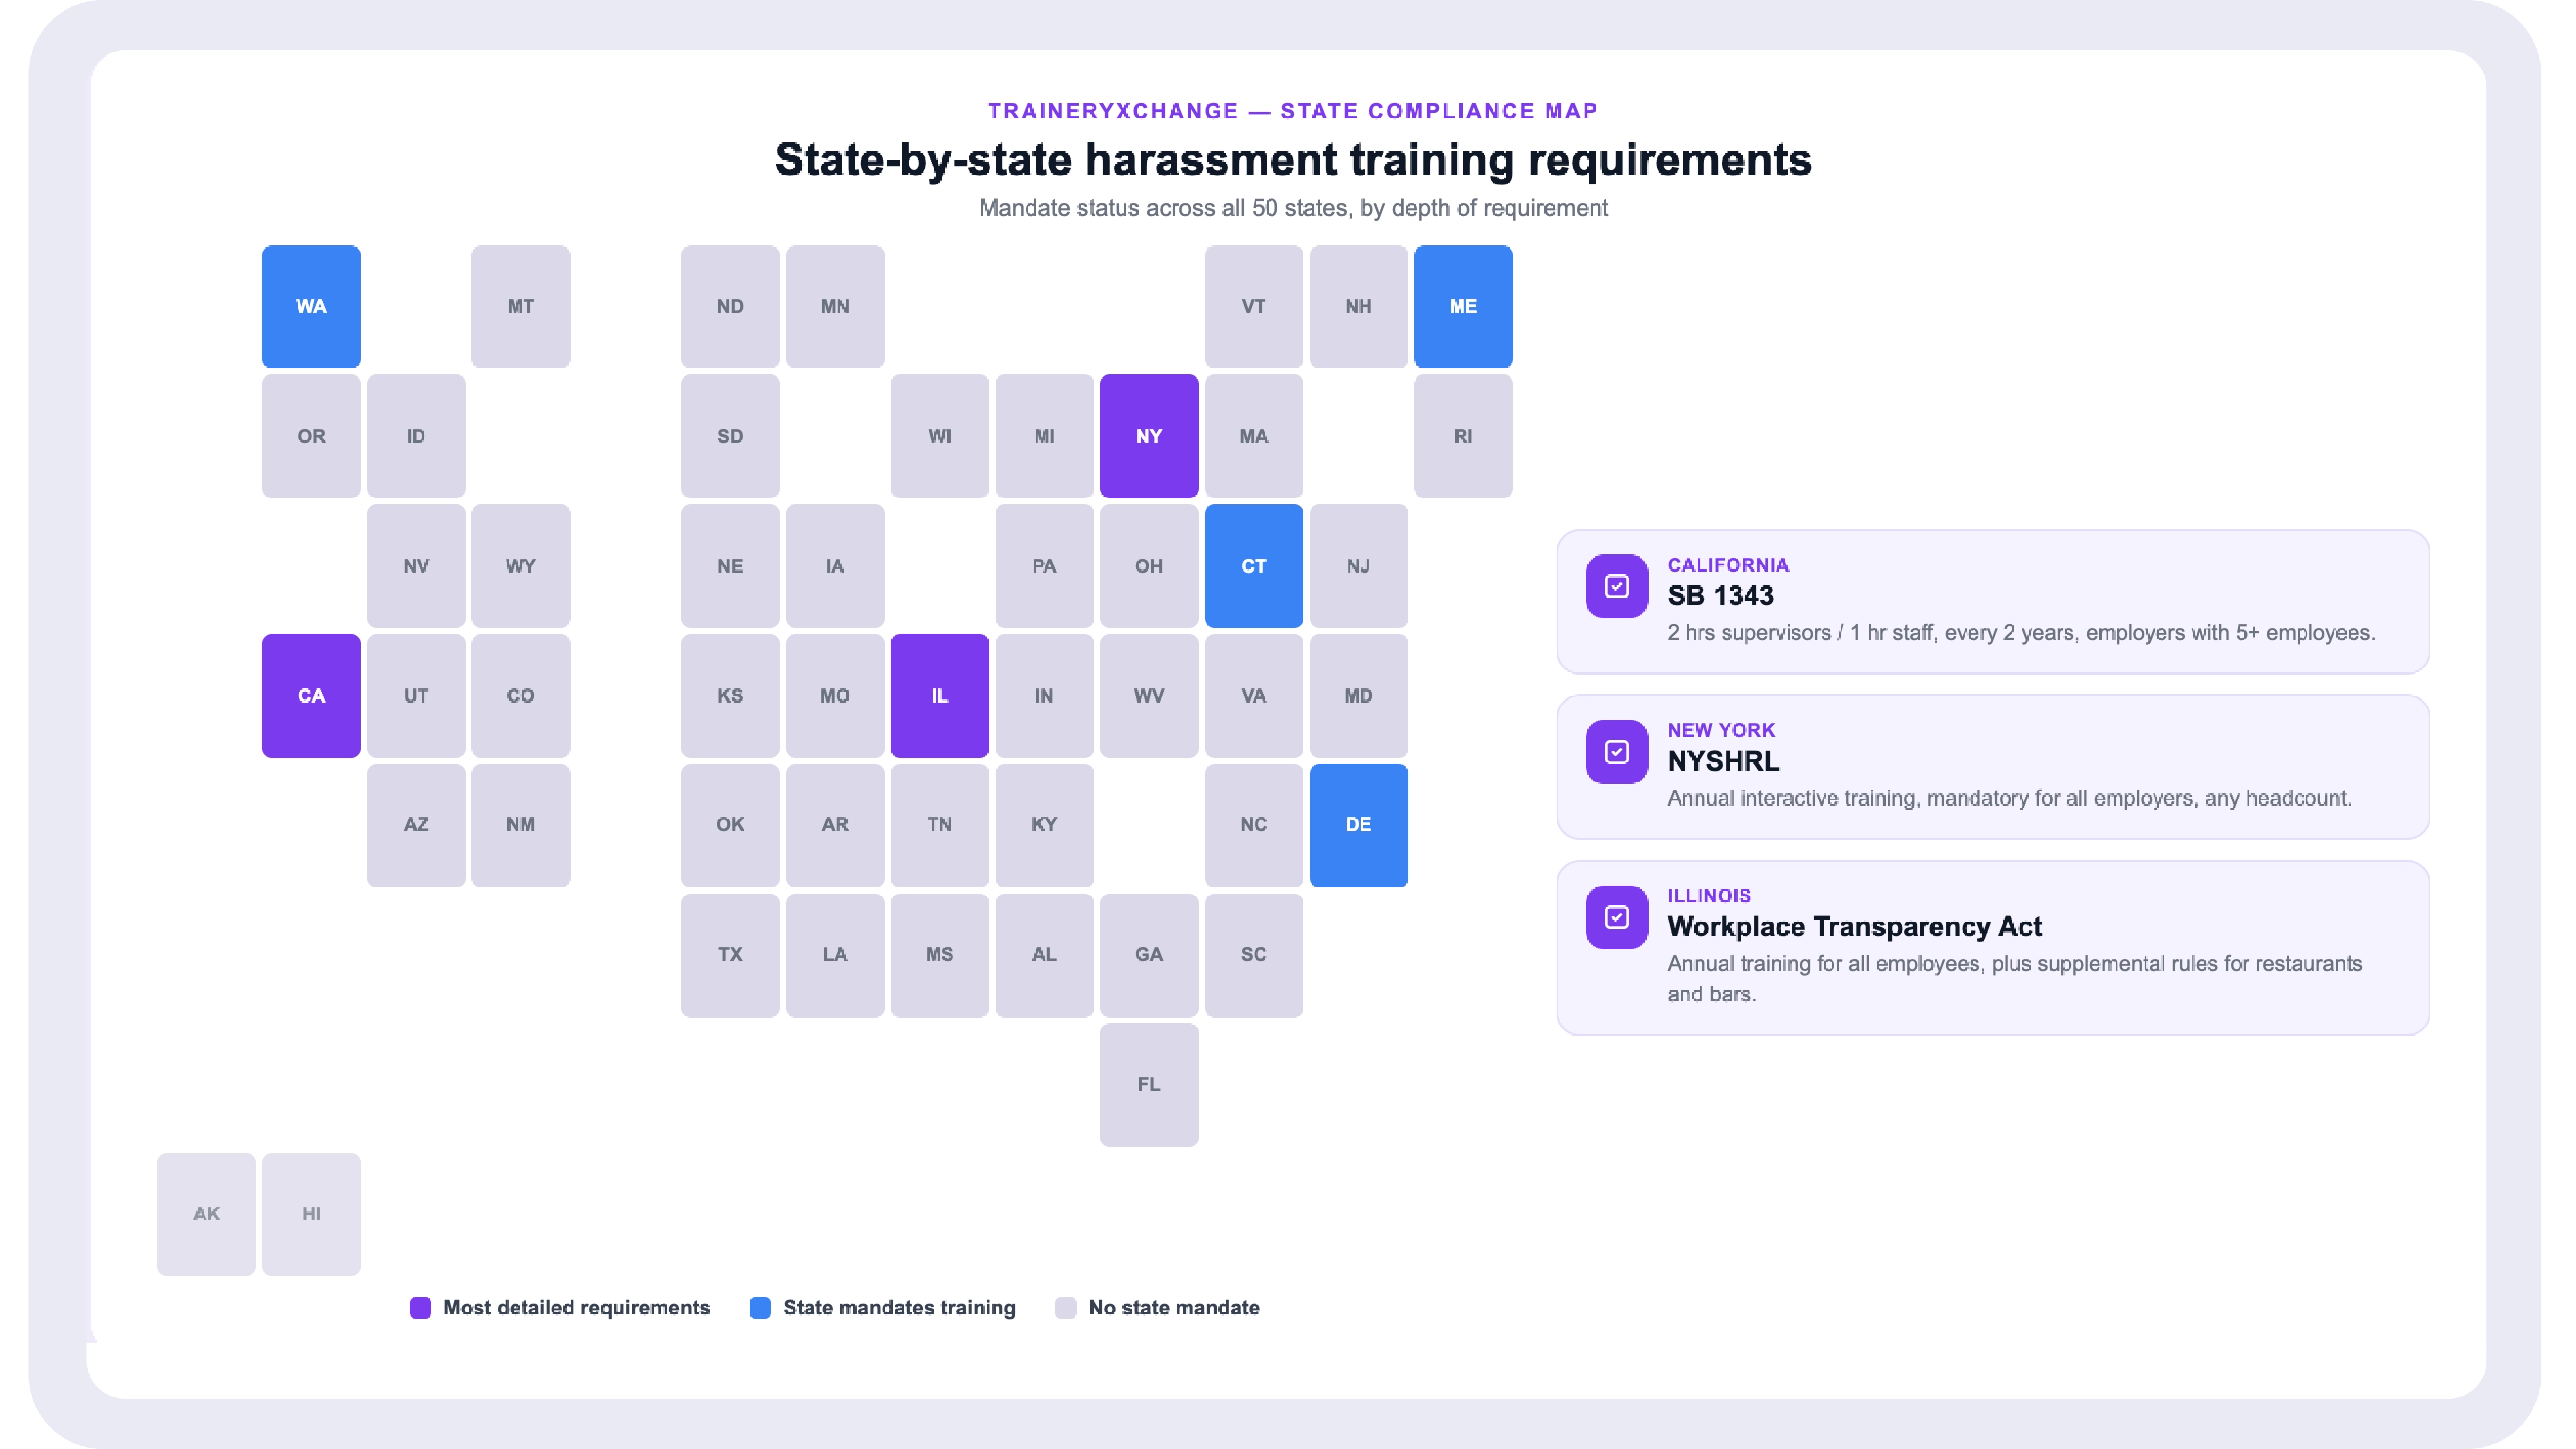This screenshot has height=1449, width=2576.
Task: Click the gray 'No state mandate' legend swatch
Action: (1066, 1308)
